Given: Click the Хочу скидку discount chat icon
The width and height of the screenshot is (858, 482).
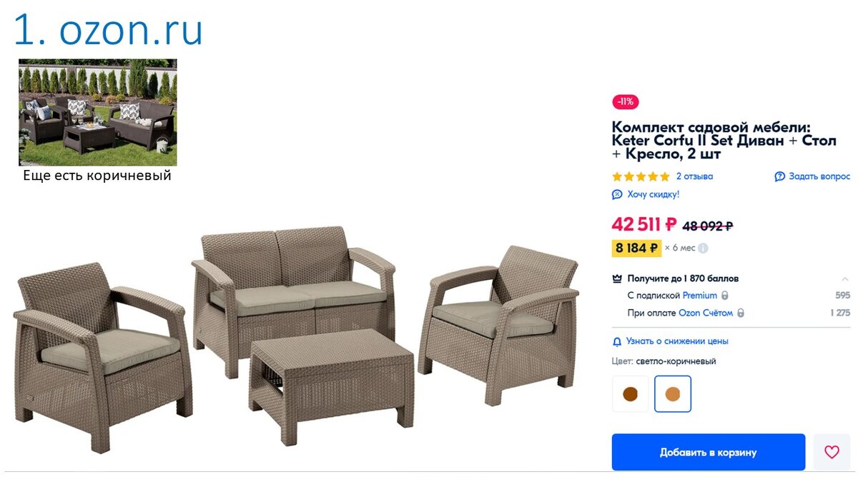Looking at the screenshot, I should point(617,194).
